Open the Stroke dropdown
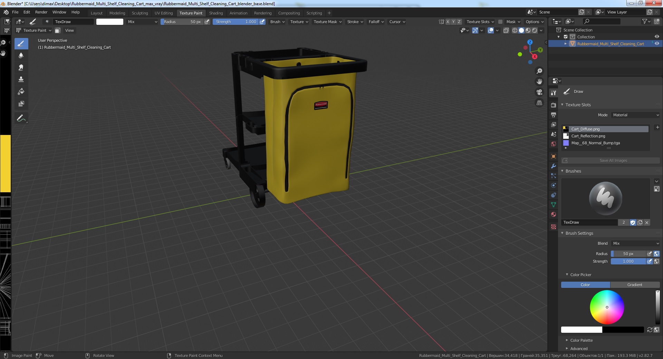 point(355,22)
